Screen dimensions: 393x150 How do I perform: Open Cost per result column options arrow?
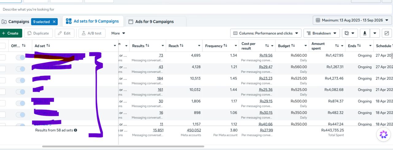tap(272, 46)
